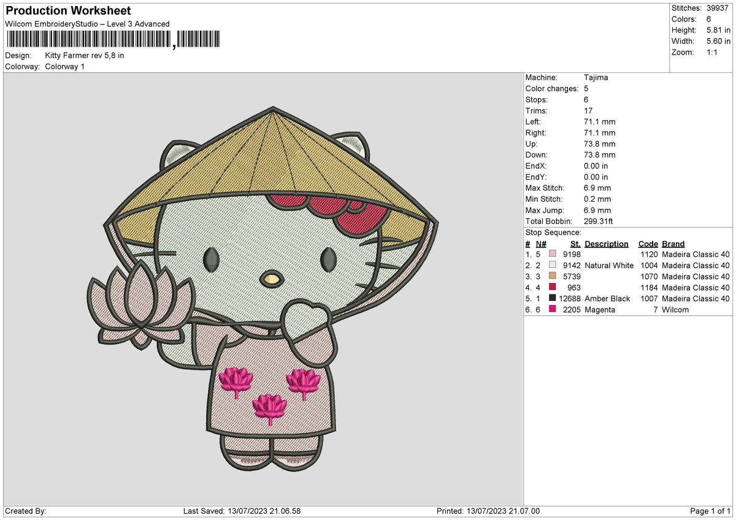Click the 'Magenta' description

click(600, 310)
